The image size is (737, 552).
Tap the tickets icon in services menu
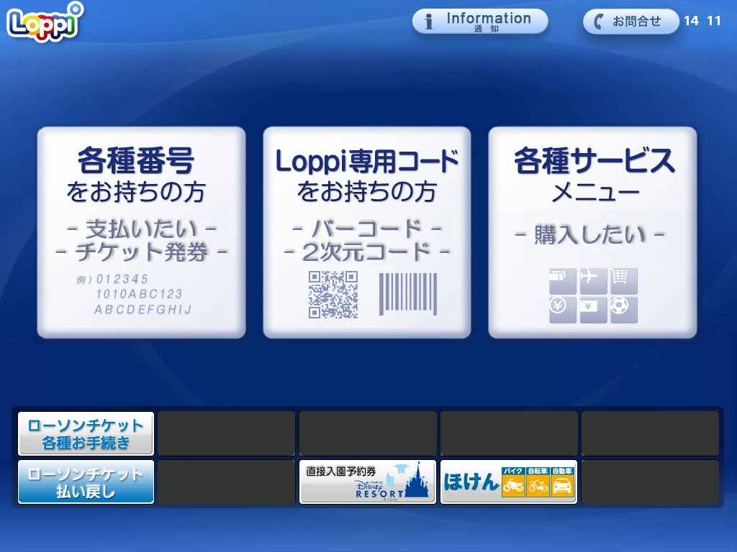tap(562, 281)
